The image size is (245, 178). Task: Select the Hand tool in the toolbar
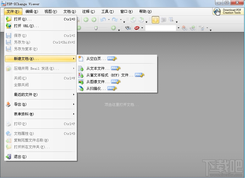(156, 19)
